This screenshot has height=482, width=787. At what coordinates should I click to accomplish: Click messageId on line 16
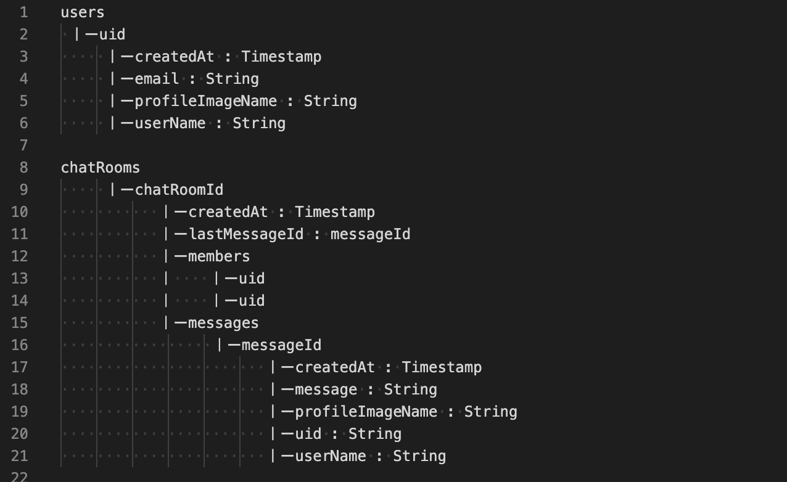(x=281, y=345)
